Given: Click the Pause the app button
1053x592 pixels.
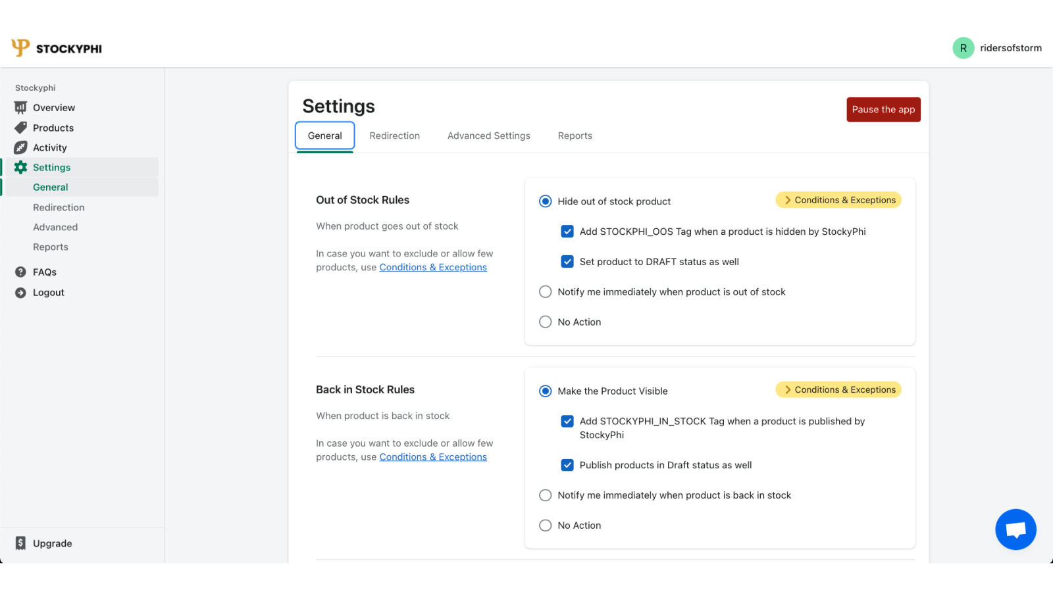Looking at the screenshot, I should [x=883, y=109].
